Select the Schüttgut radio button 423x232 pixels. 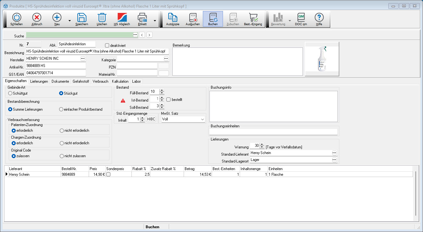[10, 93]
